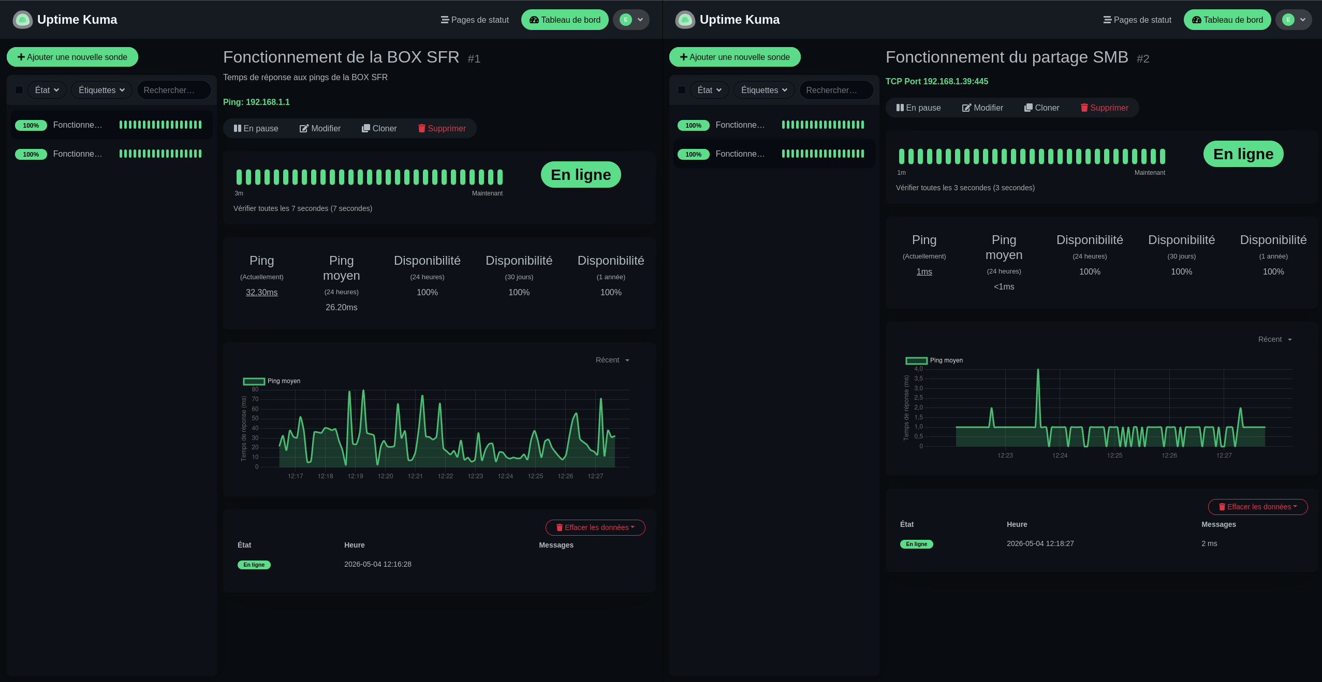Focus Rechercher search field in left window

click(174, 90)
